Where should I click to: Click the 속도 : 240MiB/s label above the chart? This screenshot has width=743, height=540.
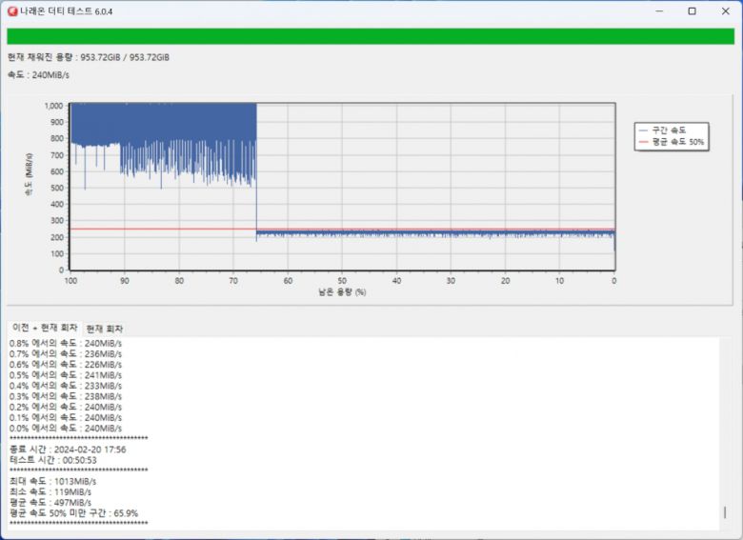click(38, 74)
